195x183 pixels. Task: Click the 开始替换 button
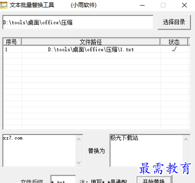click(154, 180)
